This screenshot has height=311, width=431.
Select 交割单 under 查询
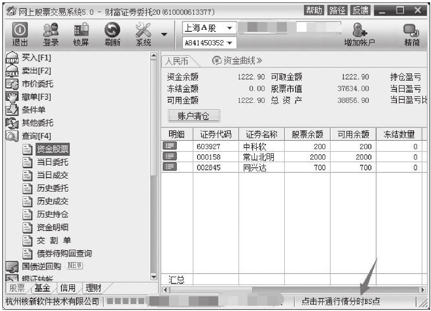pos(54,240)
